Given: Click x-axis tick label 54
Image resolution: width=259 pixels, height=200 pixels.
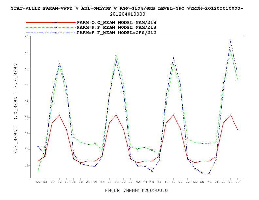Looking at the screenshot, I should coord(166,182).
